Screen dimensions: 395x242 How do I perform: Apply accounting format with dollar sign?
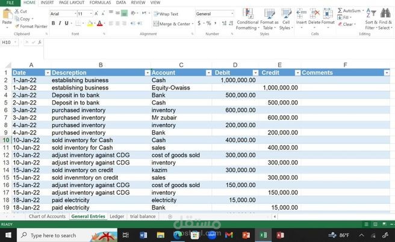(199, 23)
